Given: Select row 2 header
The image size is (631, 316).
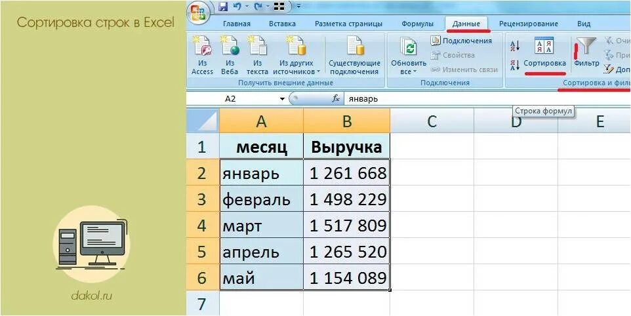Looking at the screenshot, I should (x=203, y=173).
